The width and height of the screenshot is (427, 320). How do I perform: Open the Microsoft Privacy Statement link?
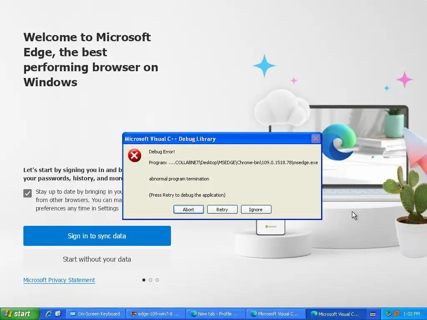click(59, 280)
